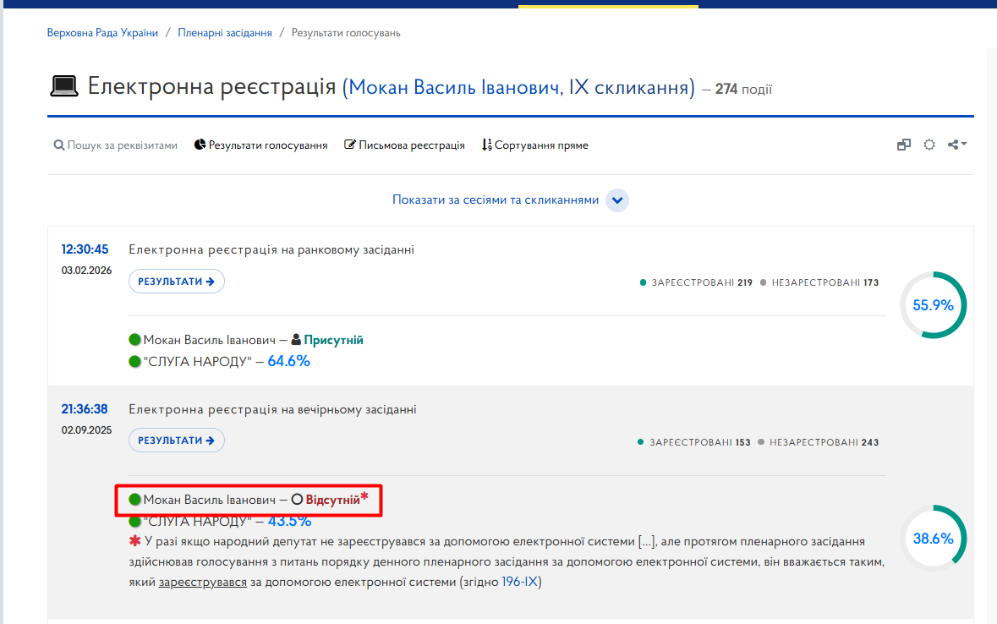The width and height of the screenshot is (997, 624).
Task: Click the pencil icon of Письмова реєстрація
Action: [x=350, y=145]
